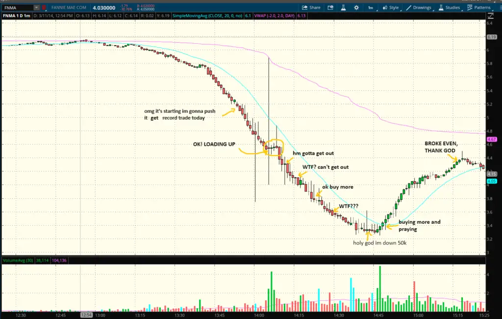Click the flask quick-study icon beside the gear
Screen dimensions: 502x319
[343, 7]
